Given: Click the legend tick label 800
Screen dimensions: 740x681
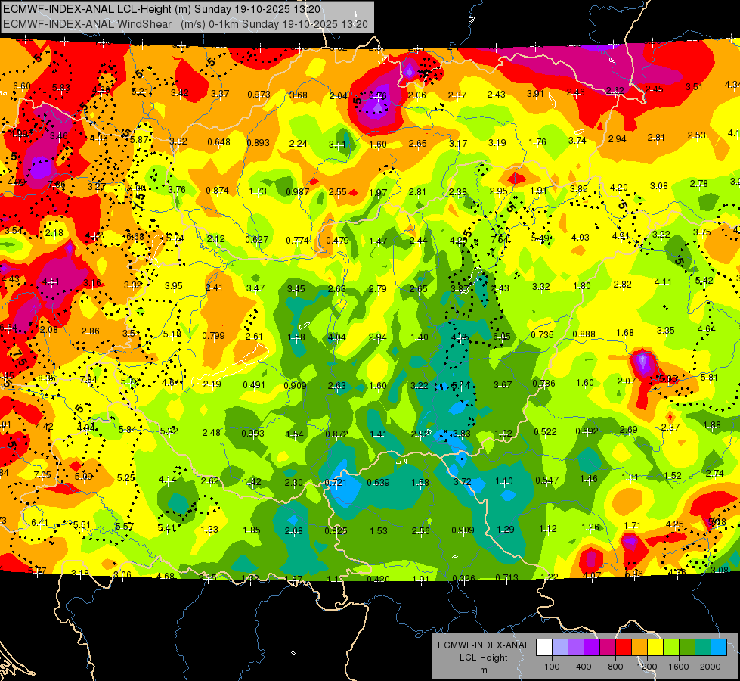Looking at the screenshot, I should (615, 667).
